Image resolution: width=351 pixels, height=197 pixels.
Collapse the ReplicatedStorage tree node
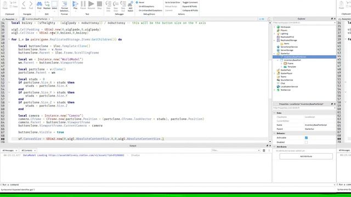[275, 40]
